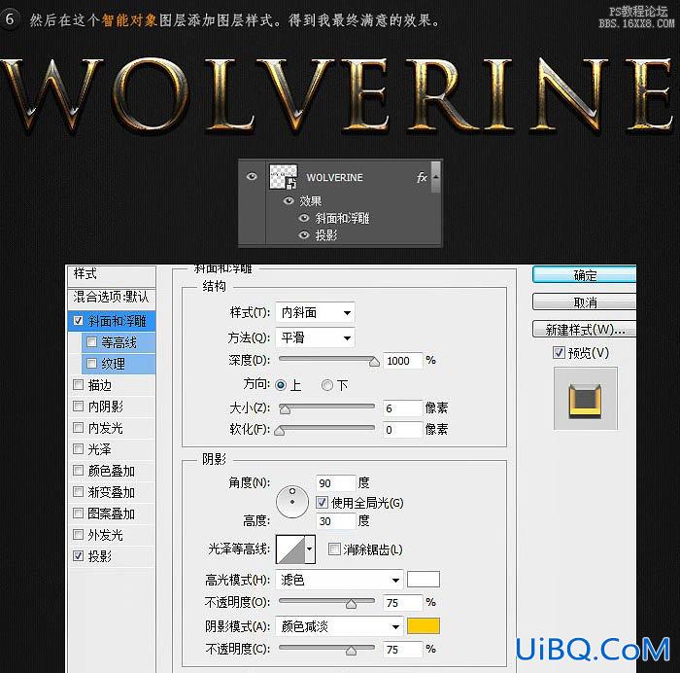Open the 外发光 settings row
680x673 pixels.
coord(112,535)
